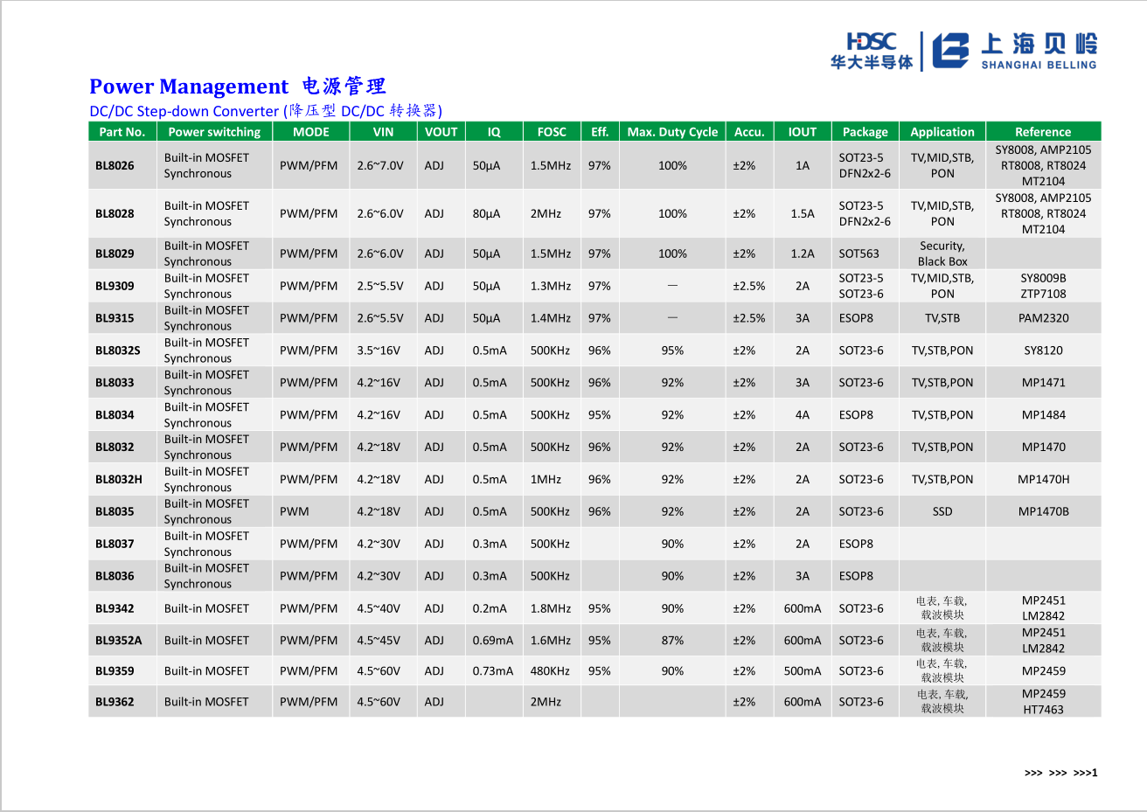The image size is (1147, 812).
Task: Select the Power switching column header
Action: click(214, 132)
